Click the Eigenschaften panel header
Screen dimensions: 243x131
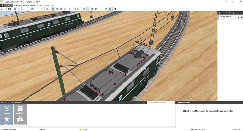pyautogui.click(x=209, y=103)
